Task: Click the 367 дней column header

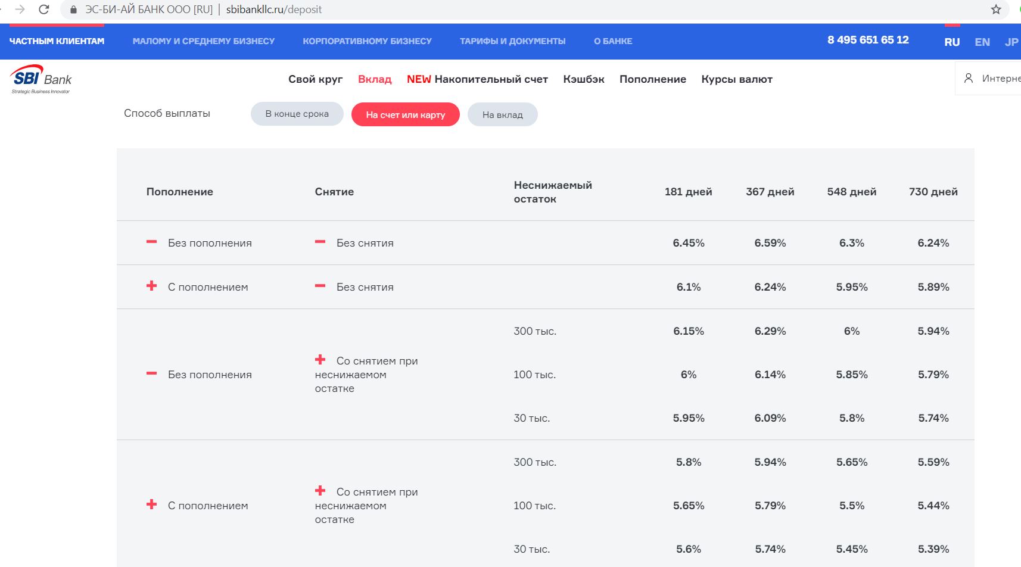Action: 770,192
